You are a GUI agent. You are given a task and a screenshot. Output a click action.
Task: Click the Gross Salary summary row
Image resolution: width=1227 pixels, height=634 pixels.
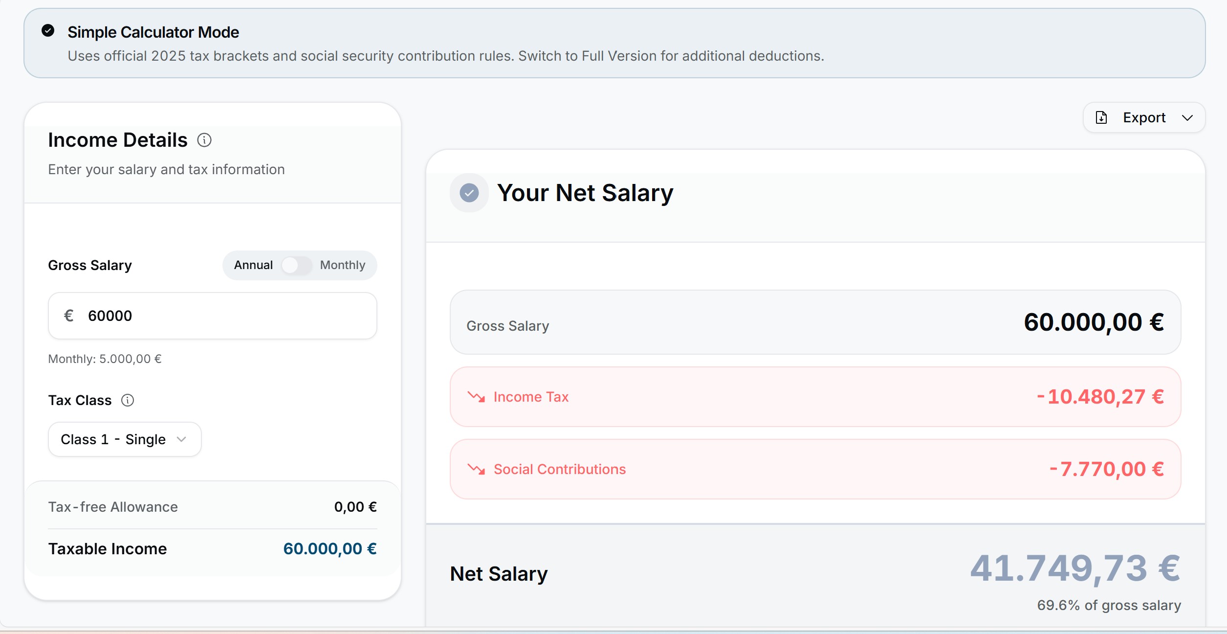815,322
